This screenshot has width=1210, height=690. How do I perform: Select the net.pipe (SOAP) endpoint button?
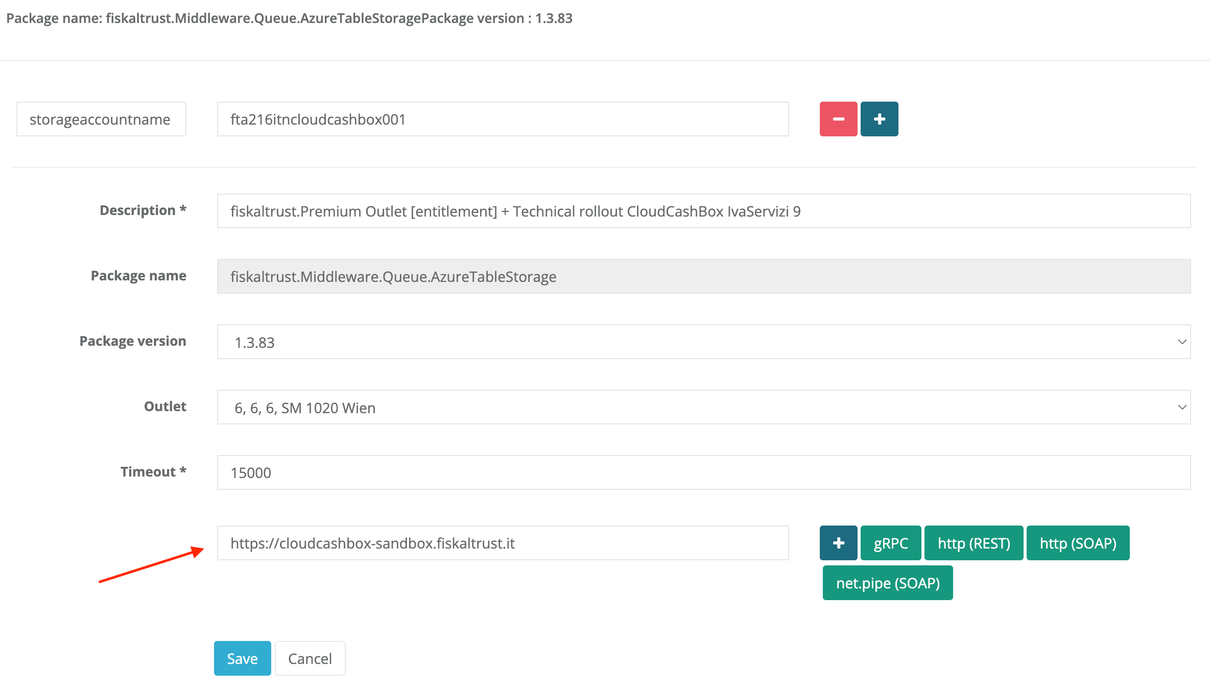point(888,583)
